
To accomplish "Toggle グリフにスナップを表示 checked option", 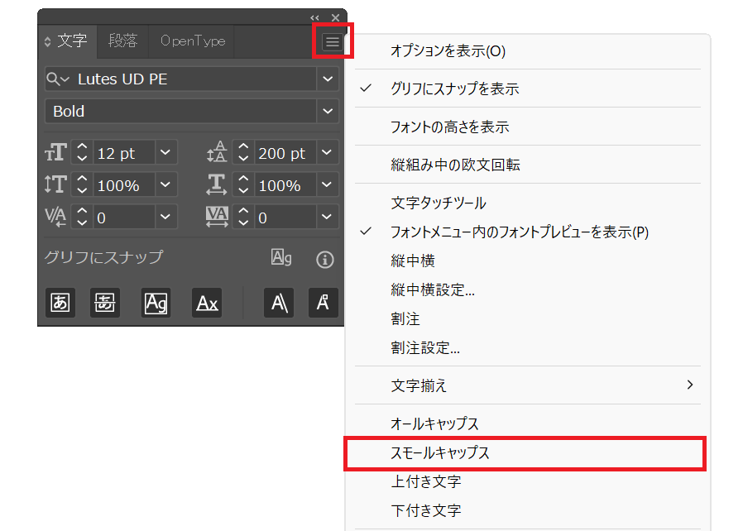I will [454, 89].
